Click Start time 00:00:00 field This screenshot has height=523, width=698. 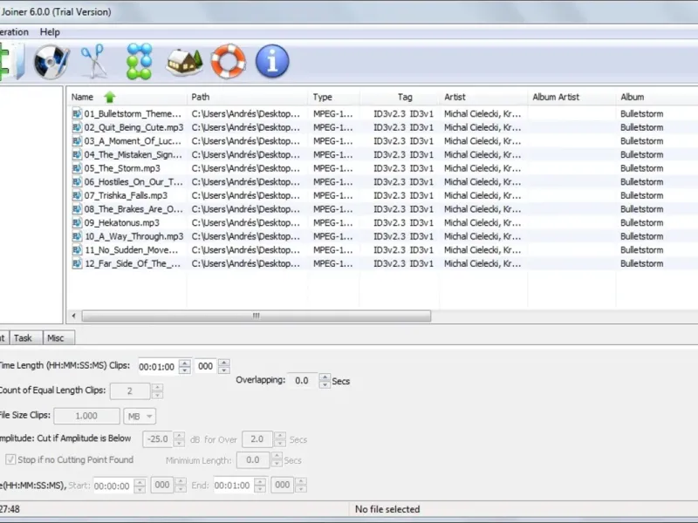pos(113,486)
